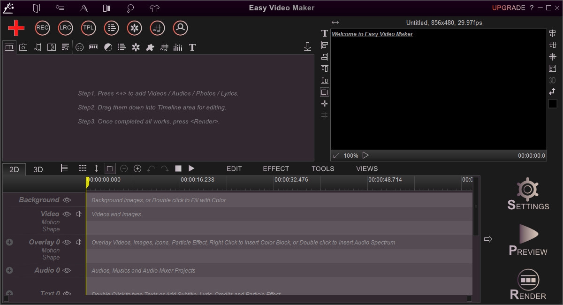
Task: Open the shirt skin icon in title bar
Action: [155, 8]
